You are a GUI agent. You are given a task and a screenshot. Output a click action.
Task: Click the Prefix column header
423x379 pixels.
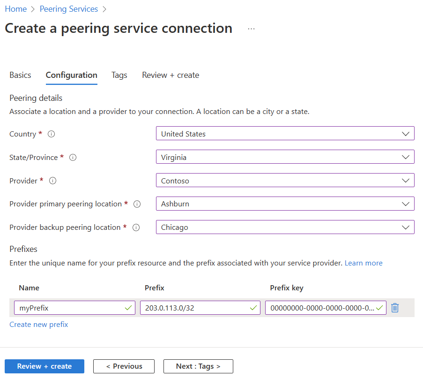pos(154,288)
